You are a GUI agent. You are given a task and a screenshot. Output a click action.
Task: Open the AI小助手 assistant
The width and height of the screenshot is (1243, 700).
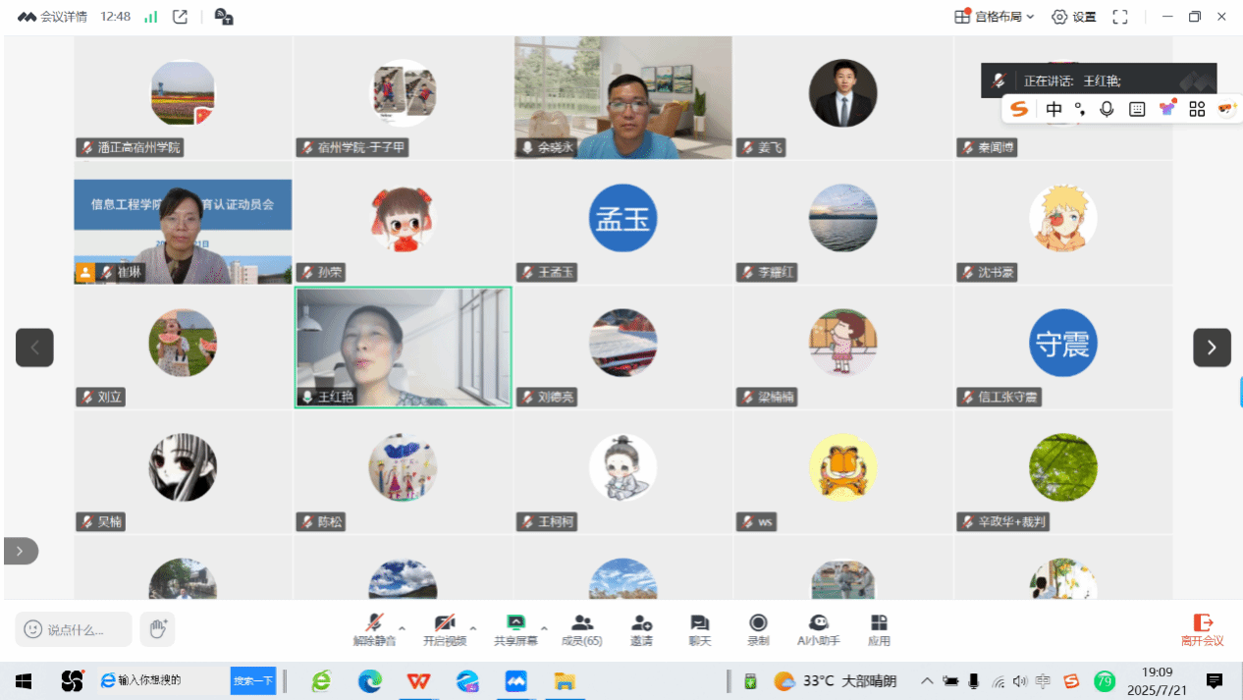(818, 629)
